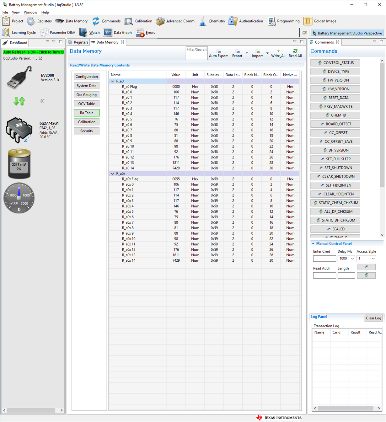Click the Read Addr input field
Viewport: 386px width, 422px height.
pyautogui.click(x=324, y=275)
